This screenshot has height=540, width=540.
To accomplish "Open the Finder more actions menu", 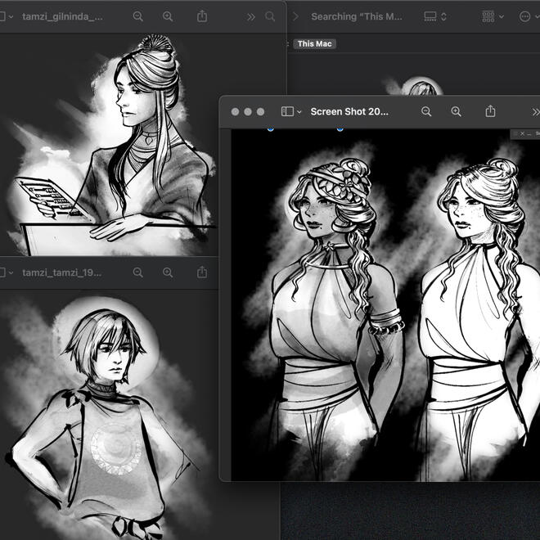I will pos(529,16).
